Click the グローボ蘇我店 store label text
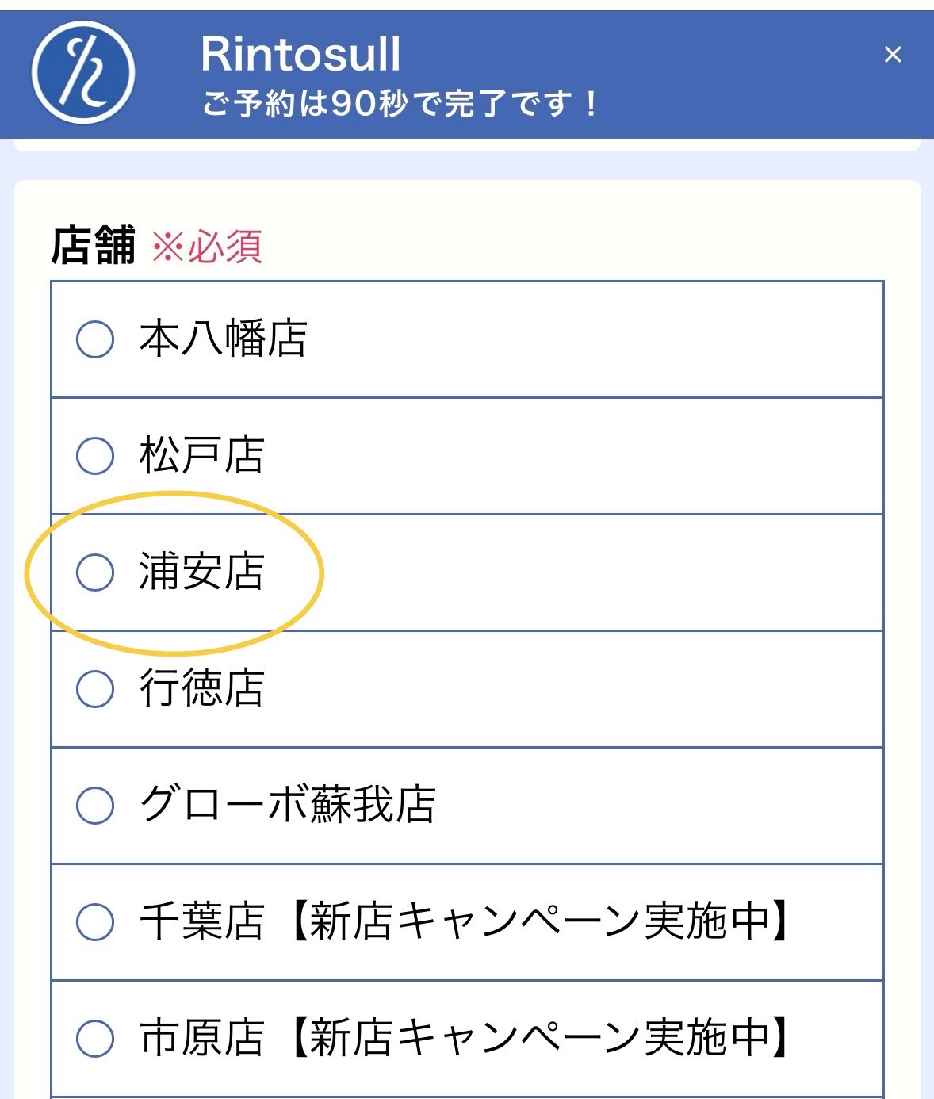The width and height of the screenshot is (934, 1099). tap(287, 804)
